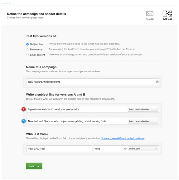This screenshot has width=179, height=180.
Task: Open Insert personalization dropdown for version A
Action: [143, 109]
